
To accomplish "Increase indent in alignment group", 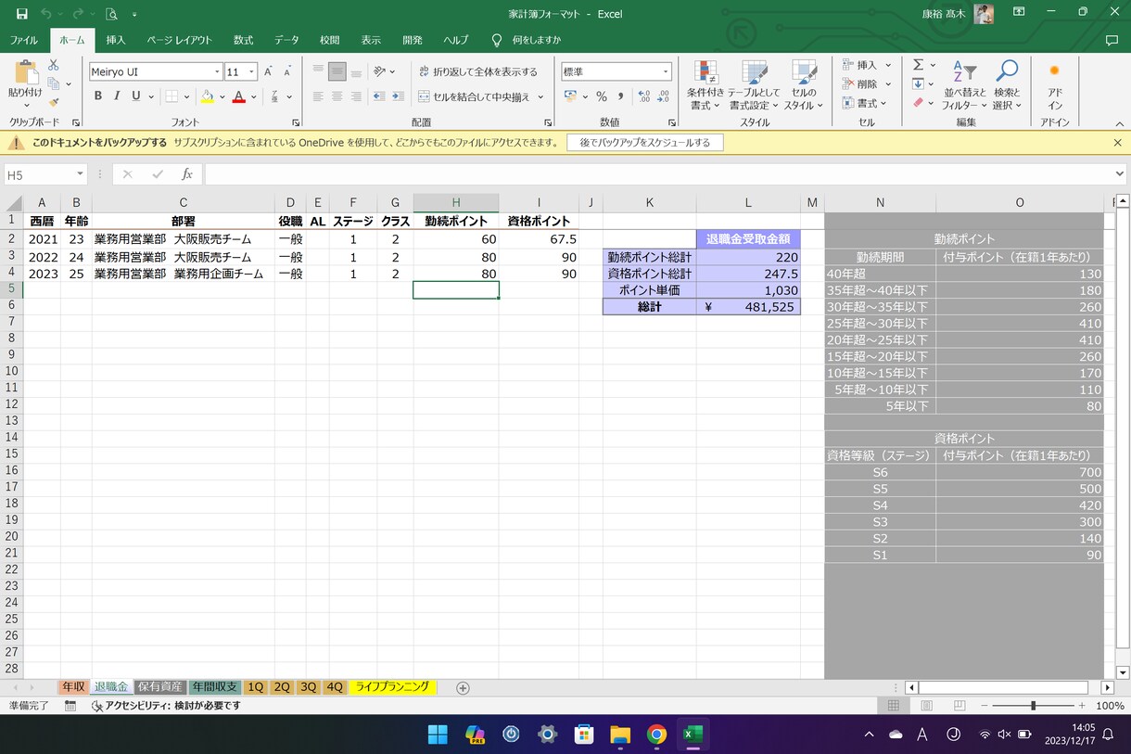I will [x=400, y=96].
